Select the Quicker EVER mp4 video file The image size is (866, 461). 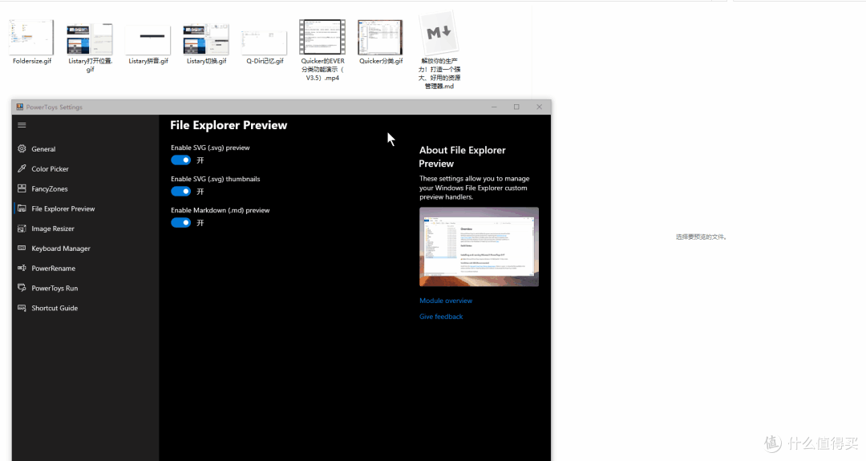(322, 37)
